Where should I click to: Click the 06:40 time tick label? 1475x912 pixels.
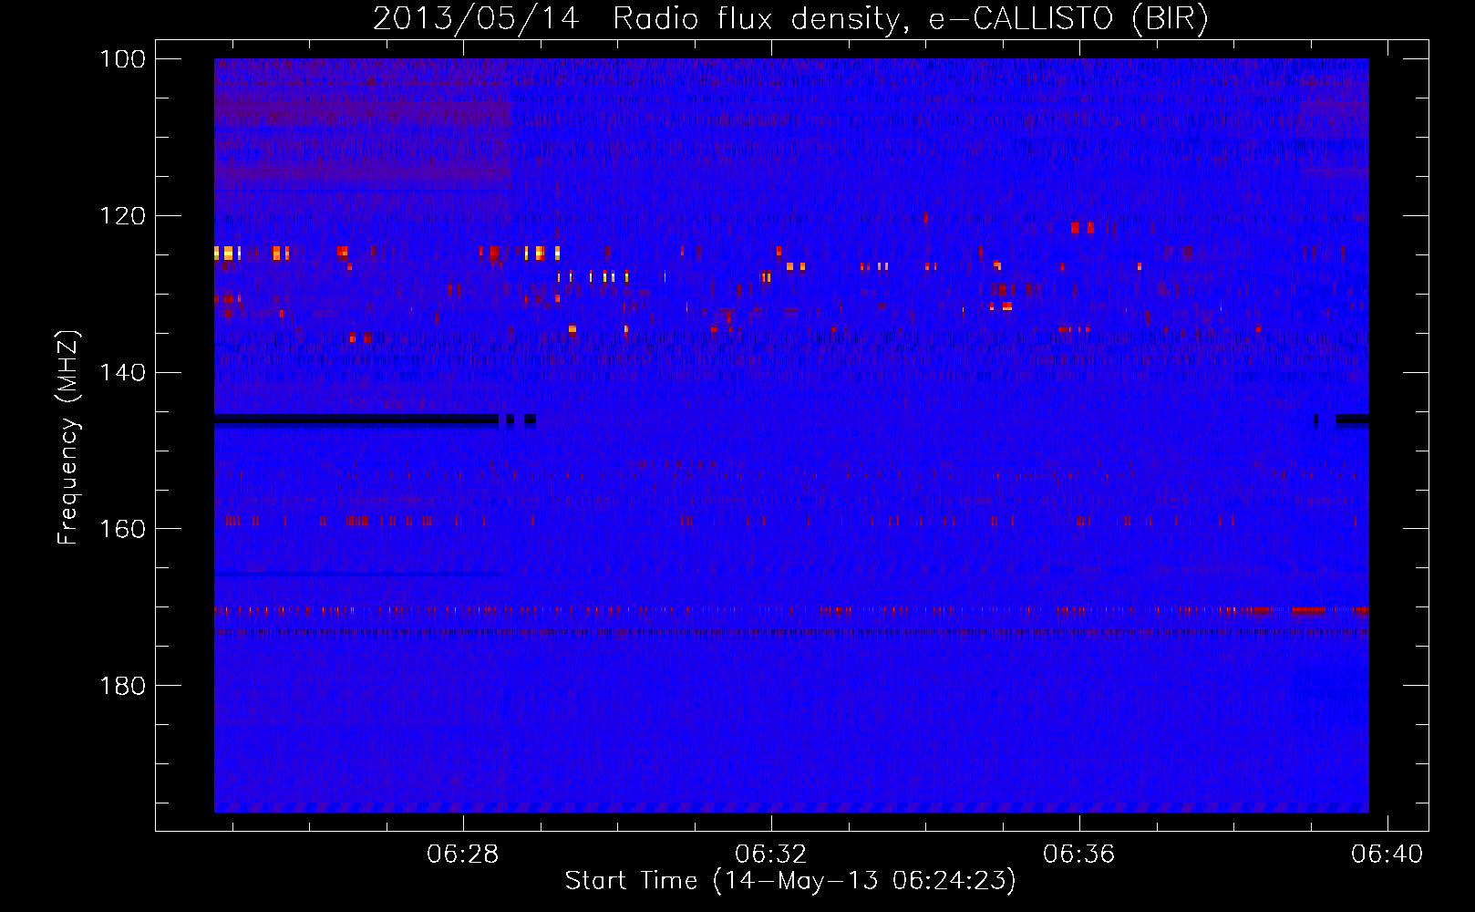click(1387, 854)
